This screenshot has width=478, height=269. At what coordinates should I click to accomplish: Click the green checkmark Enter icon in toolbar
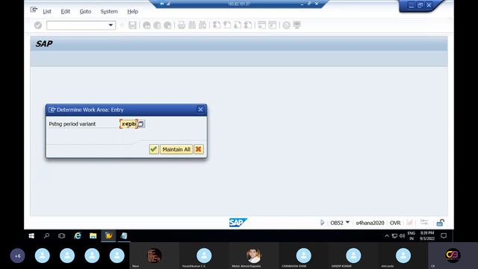tap(38, 25)
